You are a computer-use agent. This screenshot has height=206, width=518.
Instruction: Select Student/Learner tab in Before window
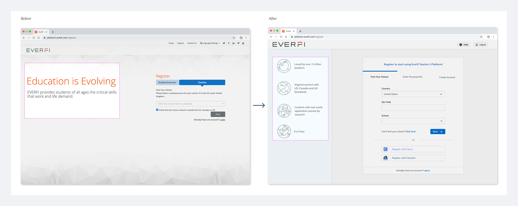[167, 83]
